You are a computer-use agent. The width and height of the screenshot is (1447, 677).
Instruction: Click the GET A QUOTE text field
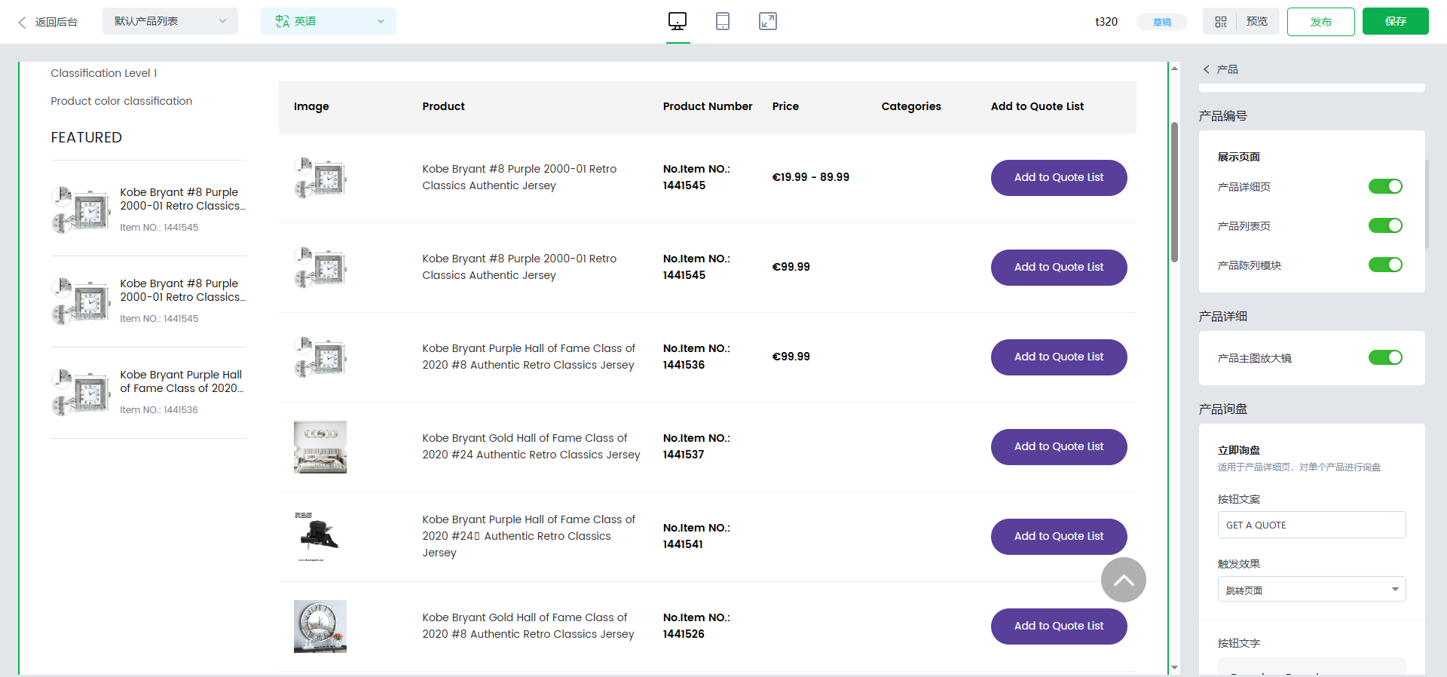(1311, 525)
